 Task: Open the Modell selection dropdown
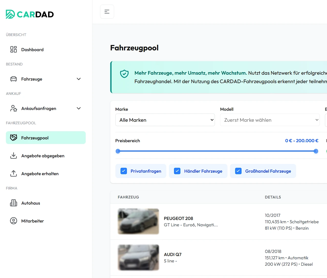tap(270, 120)
